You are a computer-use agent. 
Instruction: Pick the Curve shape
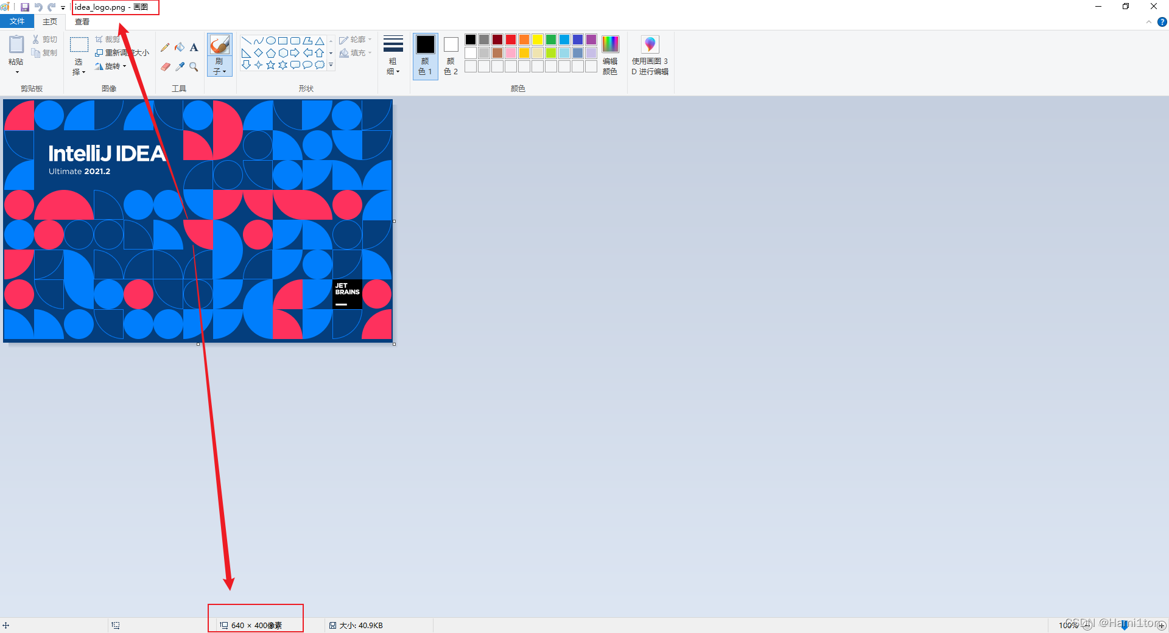(x=258, y=41)
